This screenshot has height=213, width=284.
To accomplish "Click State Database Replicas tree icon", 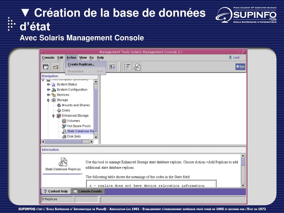I will point(64,131).
